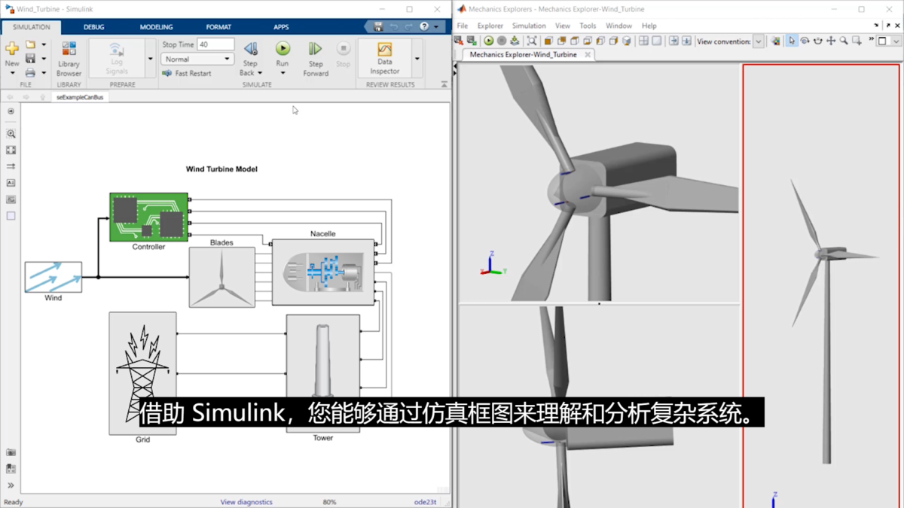Click the 80% zoom level in status bar
Viewport: 904px width, 508px height.
click(x=329, y=502)
